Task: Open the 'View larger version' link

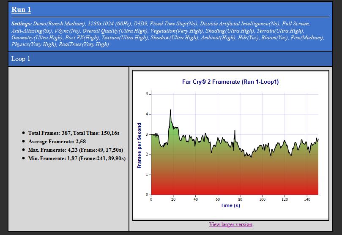Action: click(230, 224)
